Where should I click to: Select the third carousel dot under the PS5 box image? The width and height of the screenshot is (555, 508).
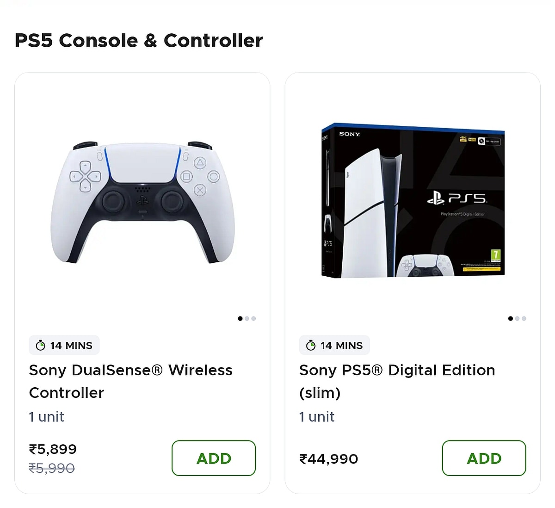tap(524, 318)
